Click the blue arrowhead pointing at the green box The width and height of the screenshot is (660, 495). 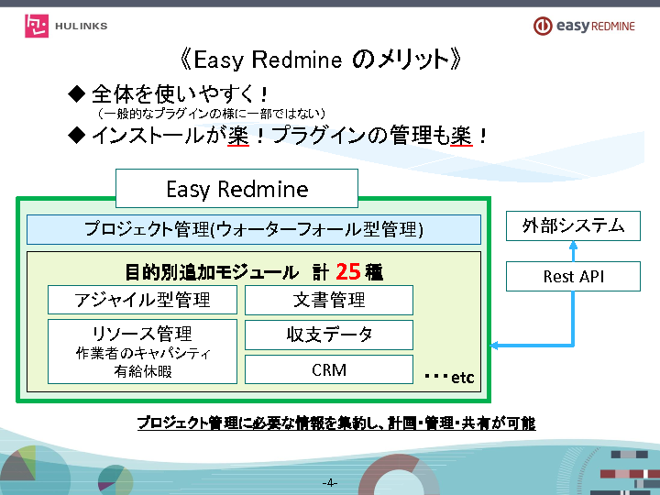(x=497, y=346)
